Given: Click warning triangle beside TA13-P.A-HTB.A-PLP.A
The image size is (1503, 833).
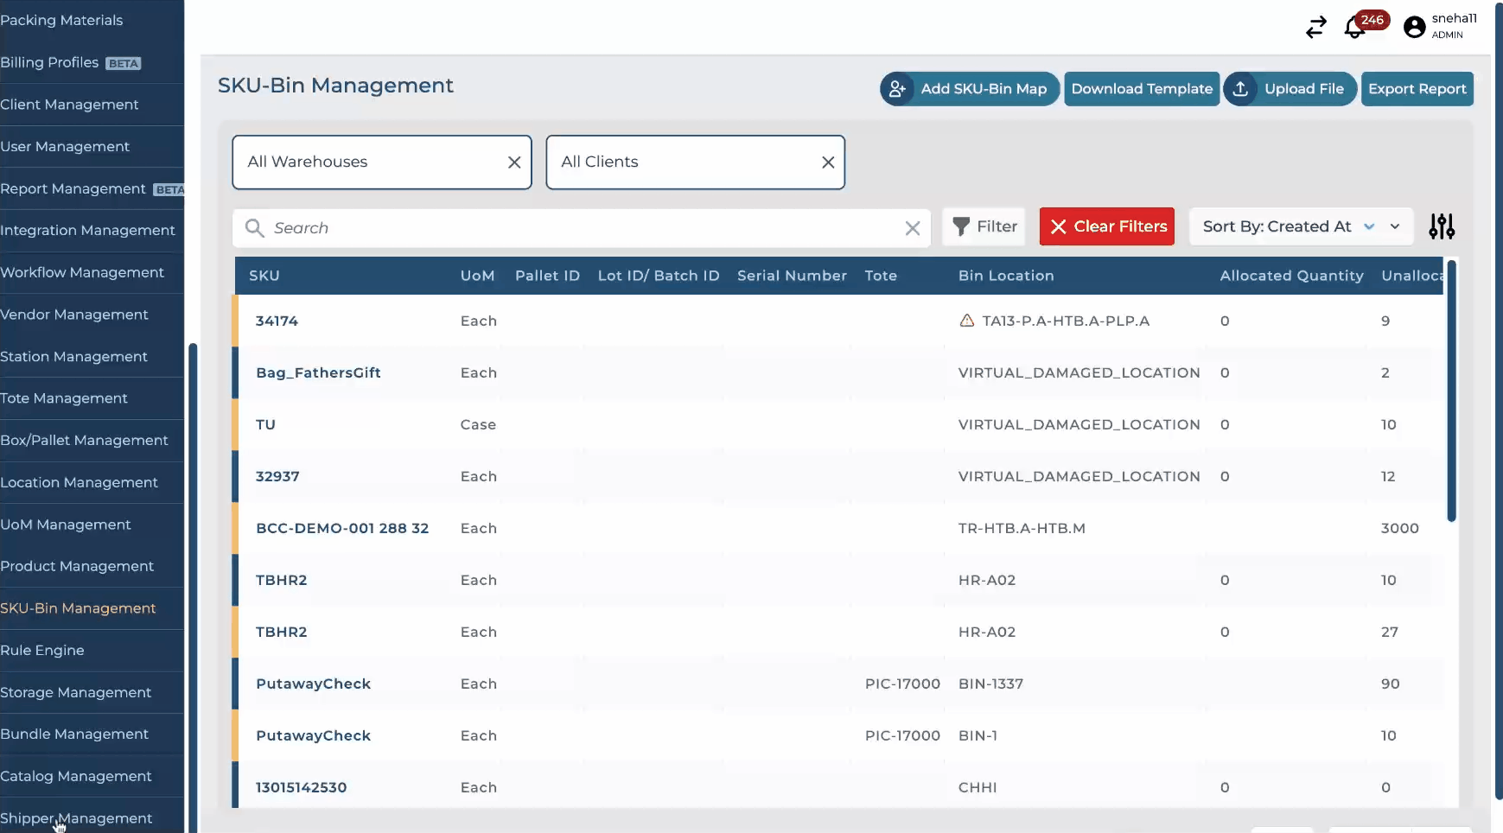Looking at the screenshot, I should point(967,321).
